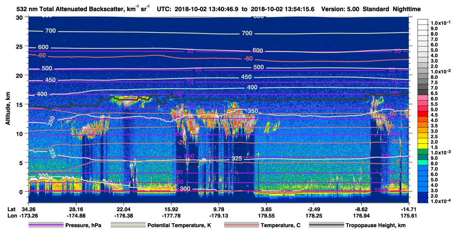Viewport: 454px width, 233px height.
Task: Click the latitude value '34.26'
Action: [x=28, y=209]
